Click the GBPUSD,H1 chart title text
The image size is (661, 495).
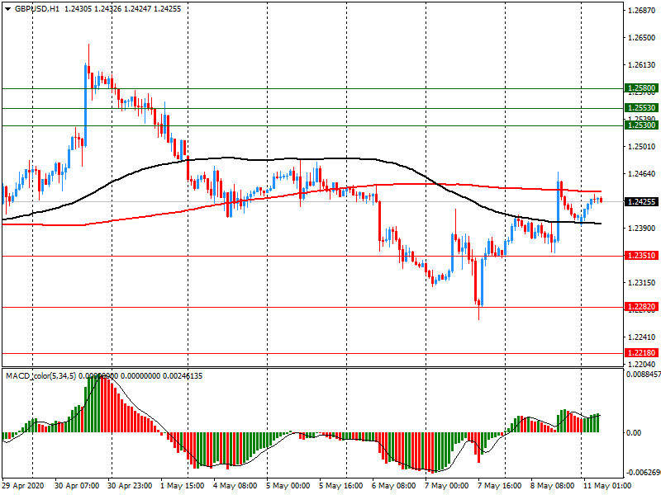click(x=37, y=9)
